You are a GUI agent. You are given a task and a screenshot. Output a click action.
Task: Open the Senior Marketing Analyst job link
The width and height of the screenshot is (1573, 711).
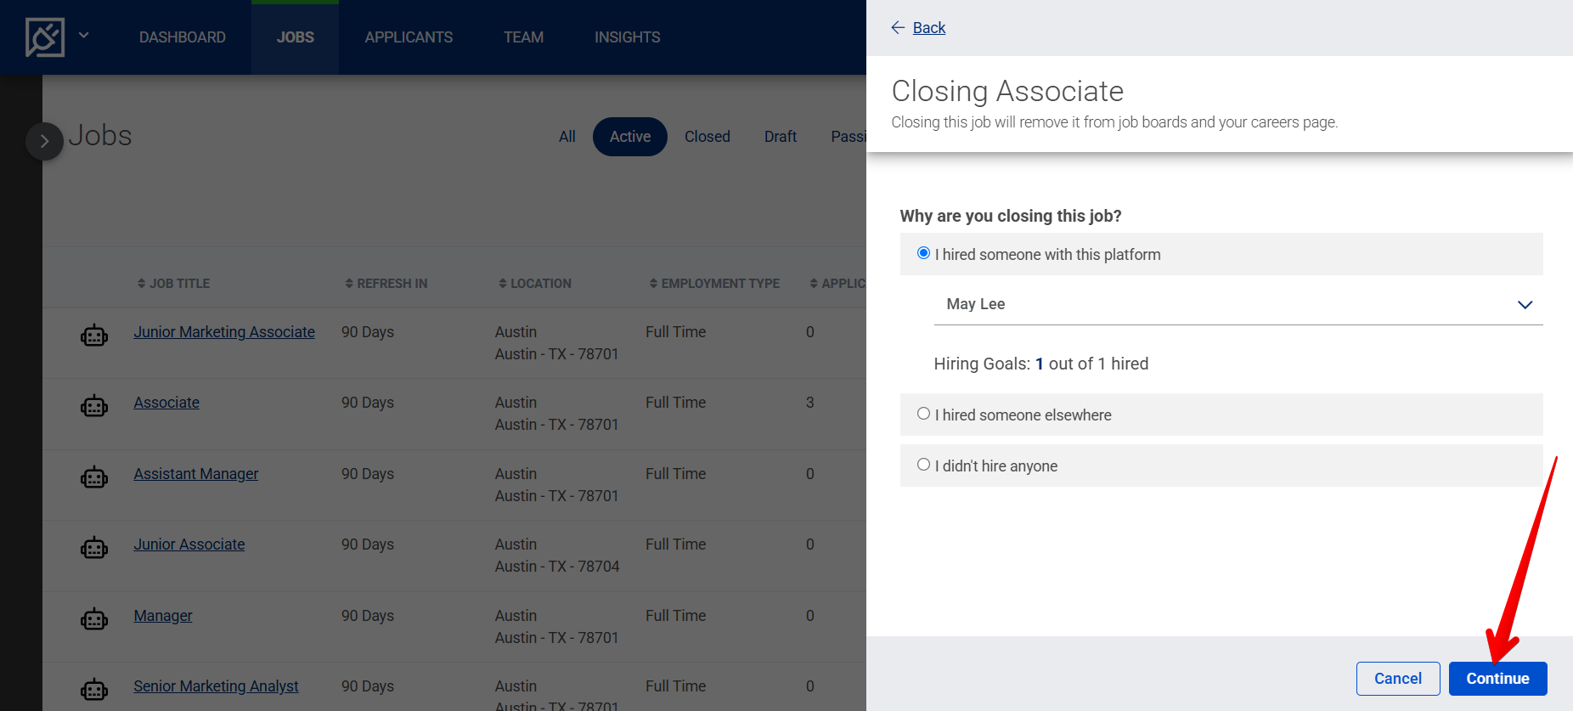click(x=216, y=686)
